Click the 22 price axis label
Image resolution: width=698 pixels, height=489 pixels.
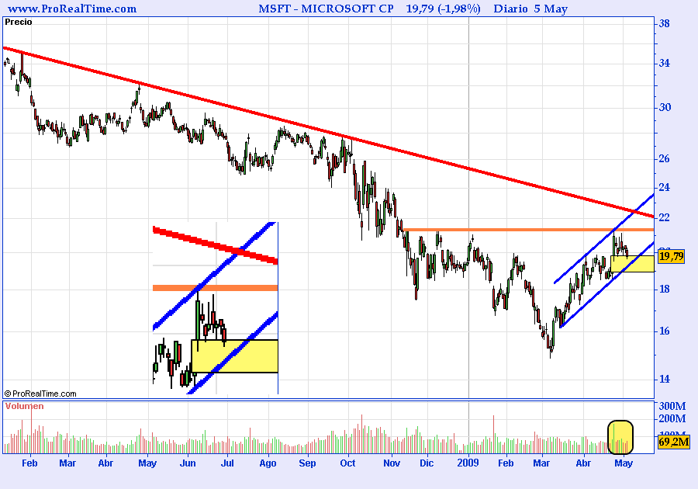coord(664,217)
